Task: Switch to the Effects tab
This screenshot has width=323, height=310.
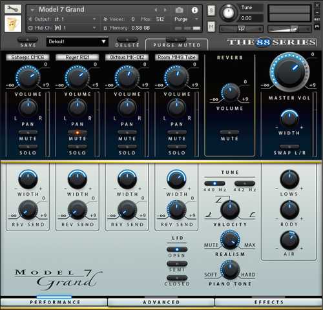Action: point(269,302)
